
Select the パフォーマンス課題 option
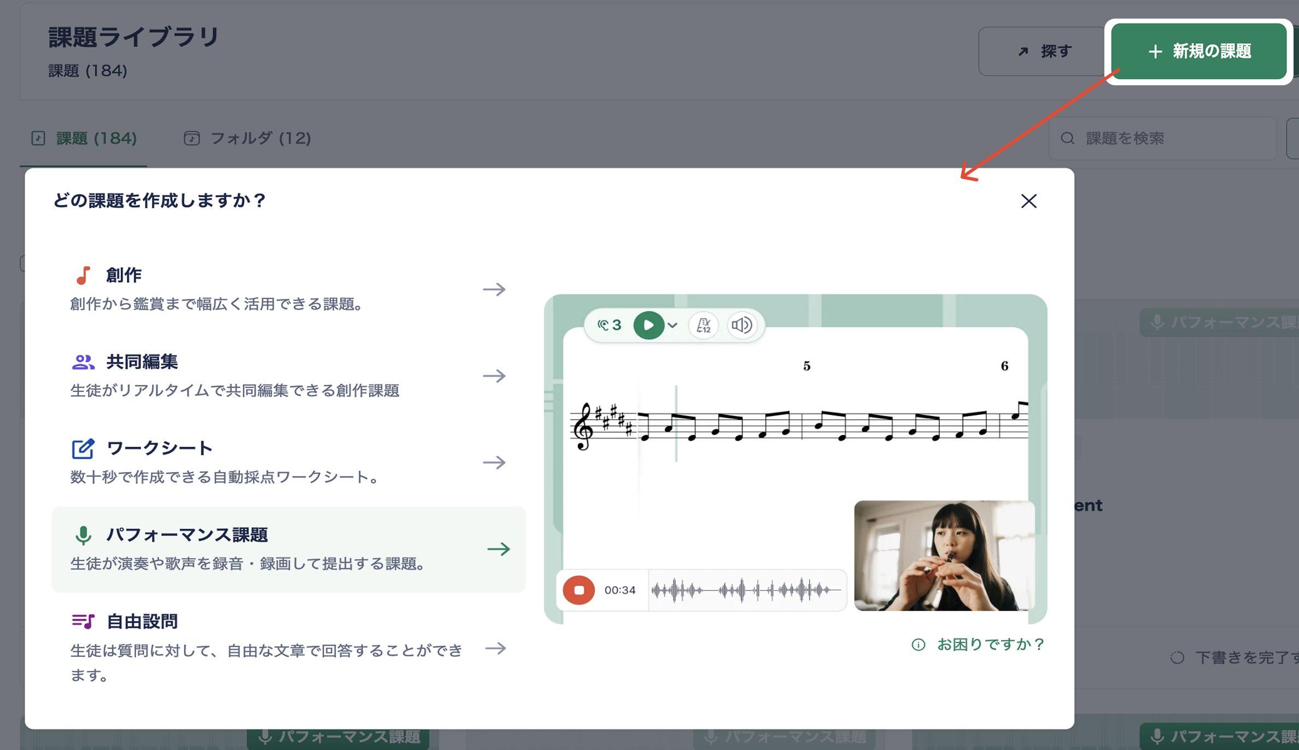(x=289, y=549)
